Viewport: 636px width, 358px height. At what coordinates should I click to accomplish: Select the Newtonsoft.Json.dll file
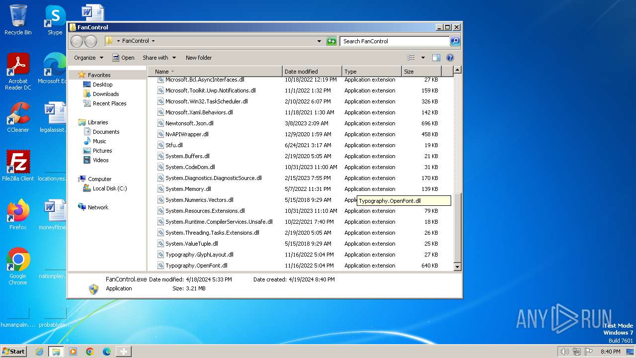[189, 123]
